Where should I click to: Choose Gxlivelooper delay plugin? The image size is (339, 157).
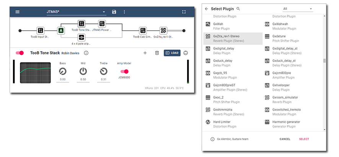pos(292,88)
